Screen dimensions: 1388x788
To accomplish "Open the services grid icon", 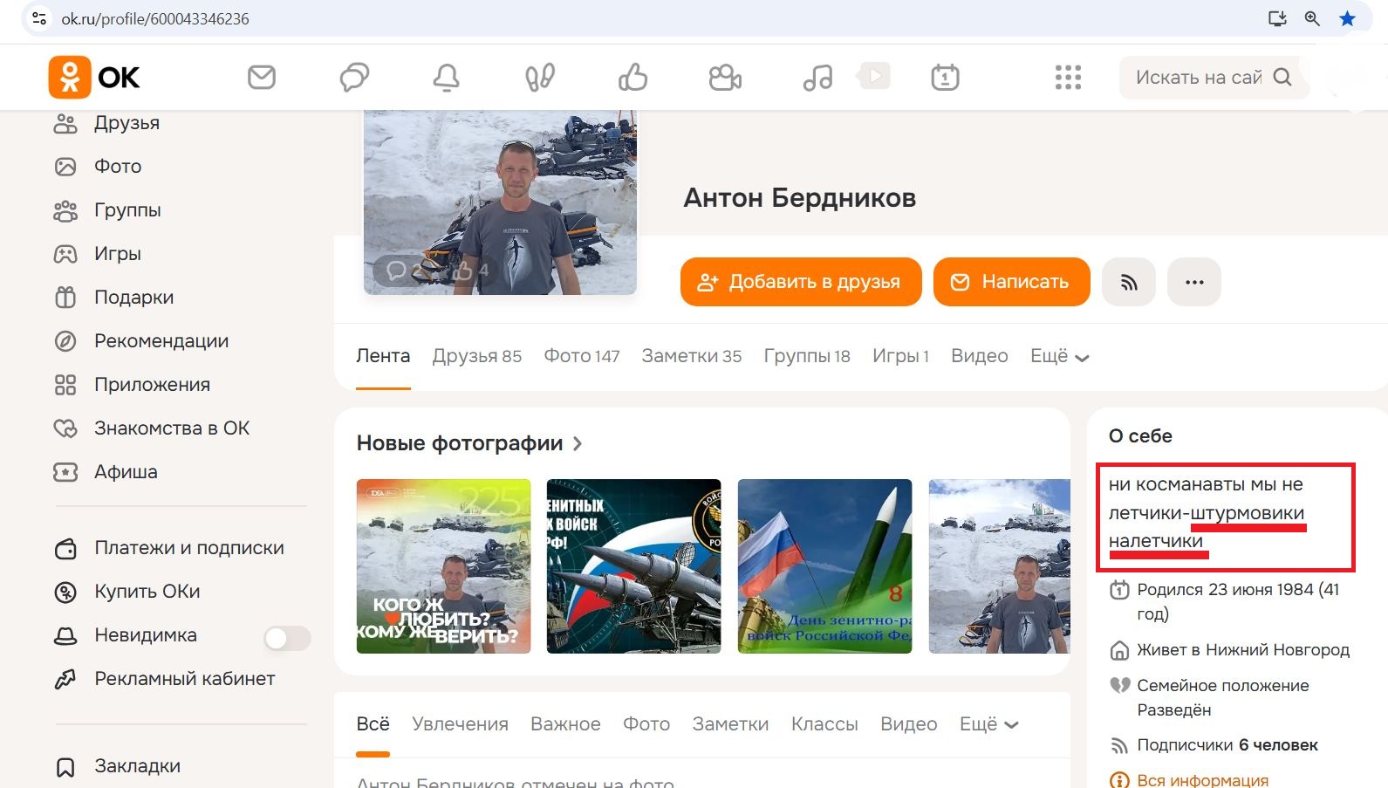I will 1068,77.
